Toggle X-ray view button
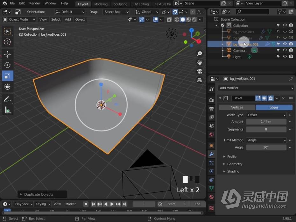 (169, 19)
